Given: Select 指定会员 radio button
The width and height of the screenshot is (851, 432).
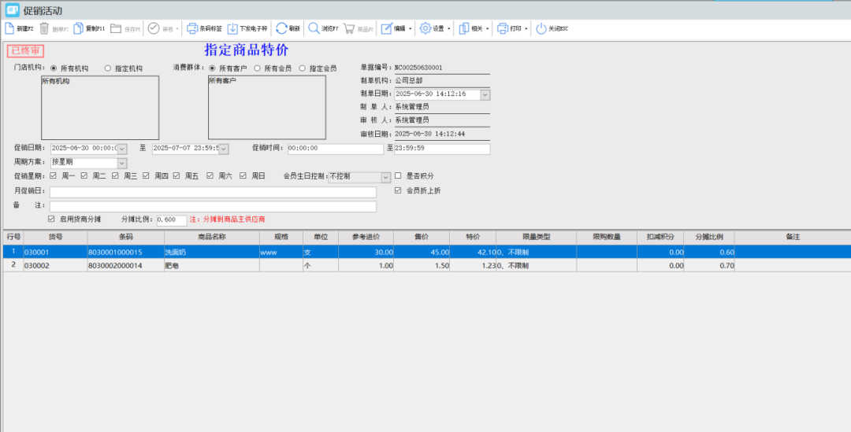Looking at the screenshot, I should (x=303, y=68).
